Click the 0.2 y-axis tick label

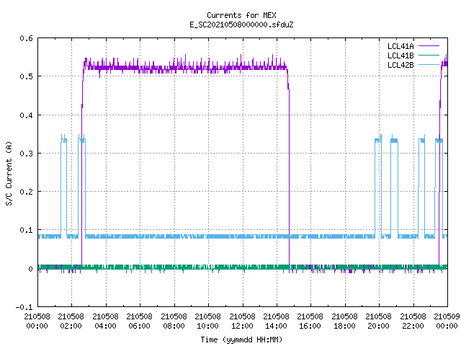coord(26,192)
